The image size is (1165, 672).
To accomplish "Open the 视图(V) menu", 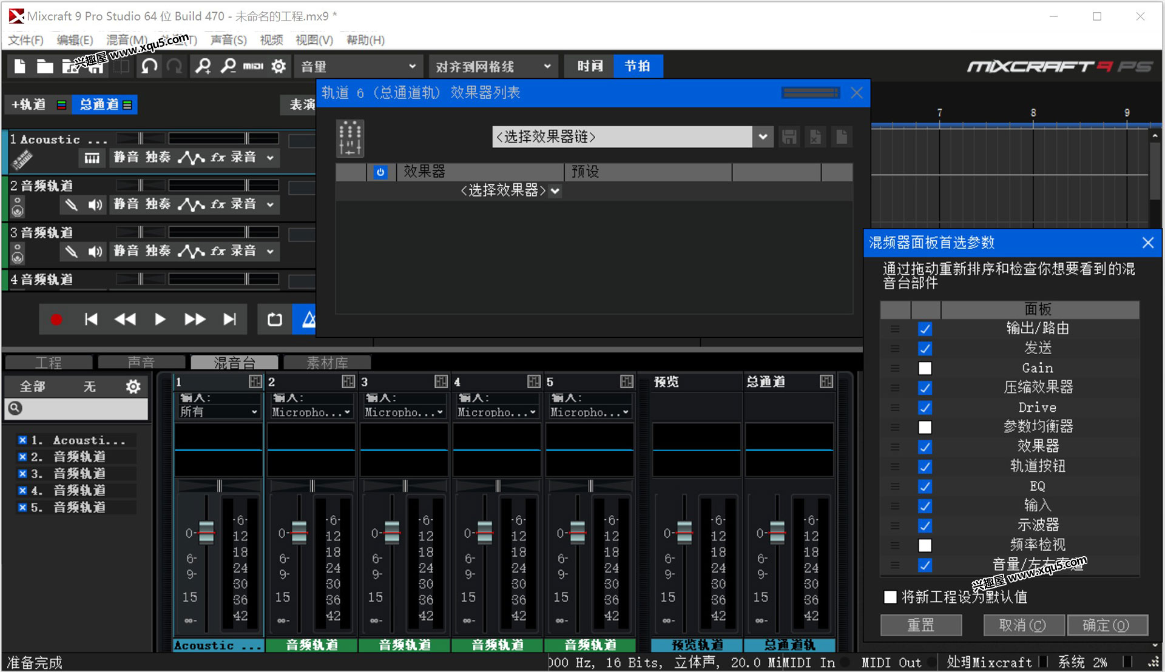I will coord(314,40).
